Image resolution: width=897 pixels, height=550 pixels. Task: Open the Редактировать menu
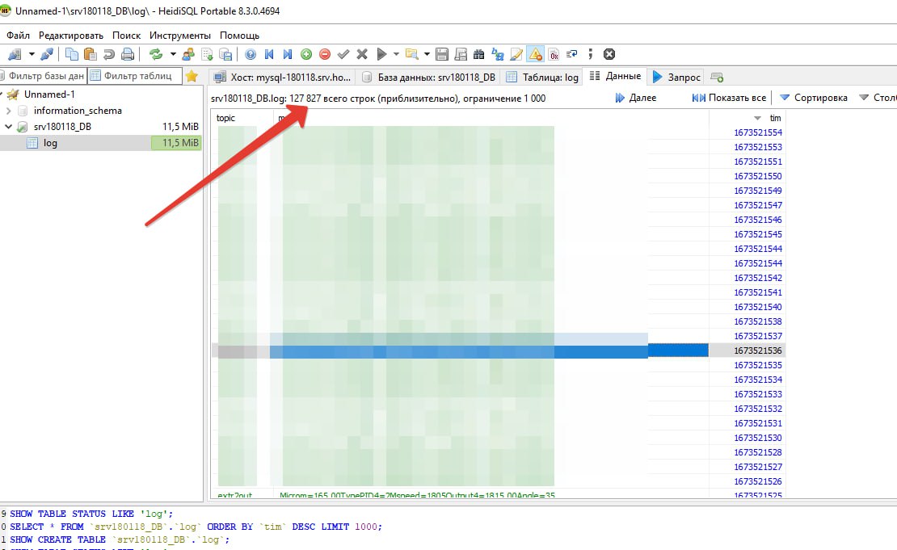pos(71,36)
